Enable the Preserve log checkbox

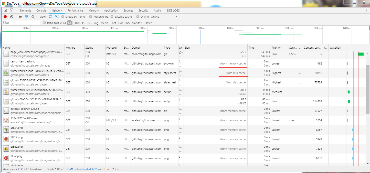tap(90, 16)
